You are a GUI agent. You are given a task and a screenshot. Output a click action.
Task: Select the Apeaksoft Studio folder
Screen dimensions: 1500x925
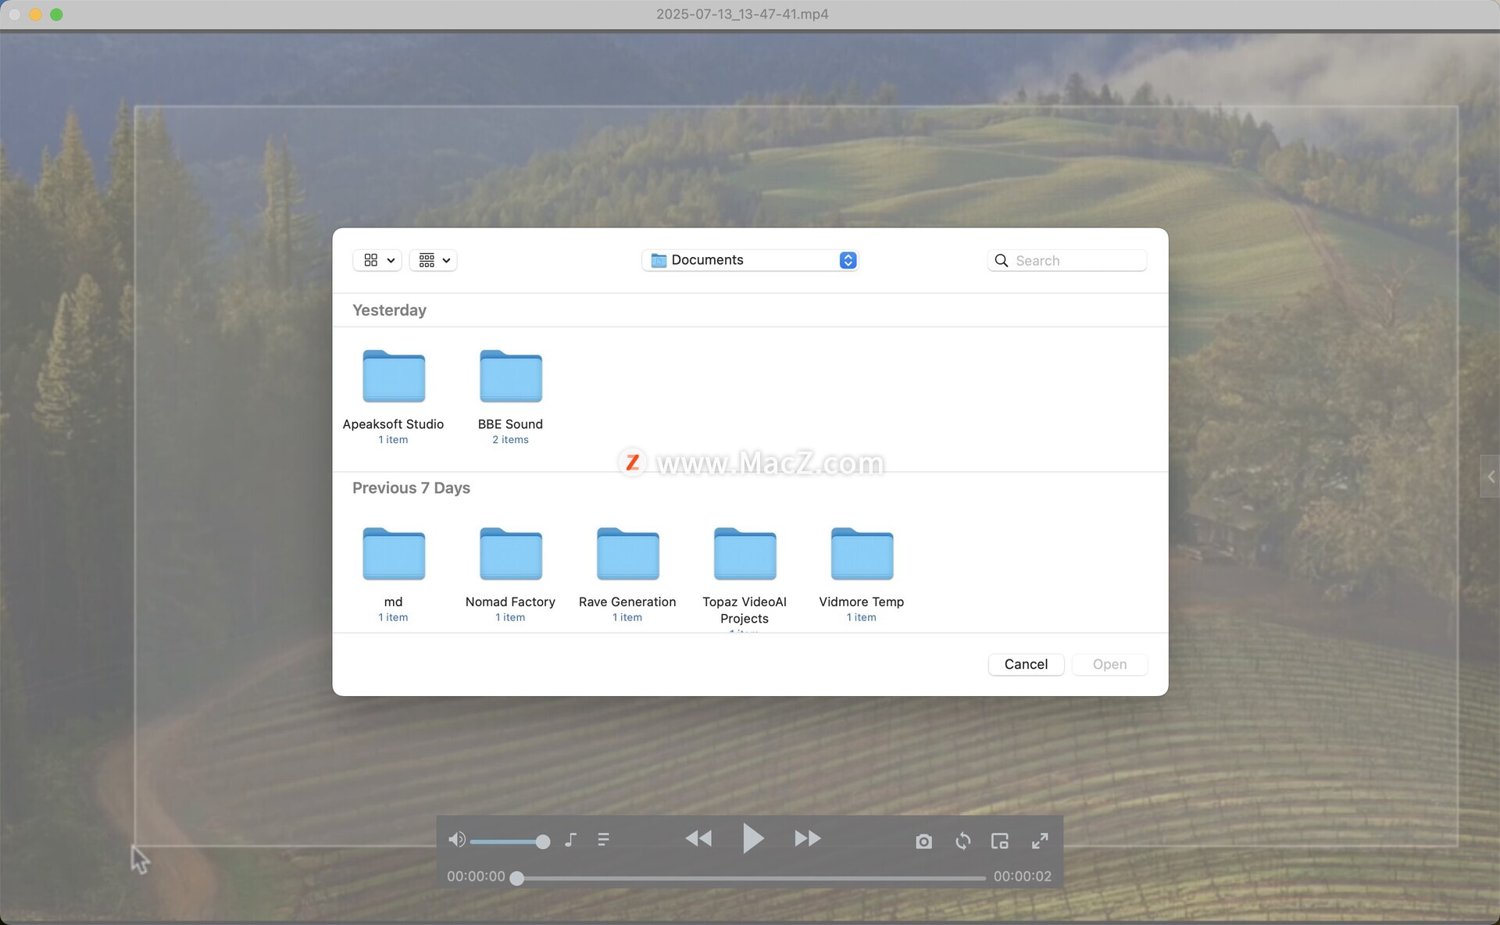(394, 377)
